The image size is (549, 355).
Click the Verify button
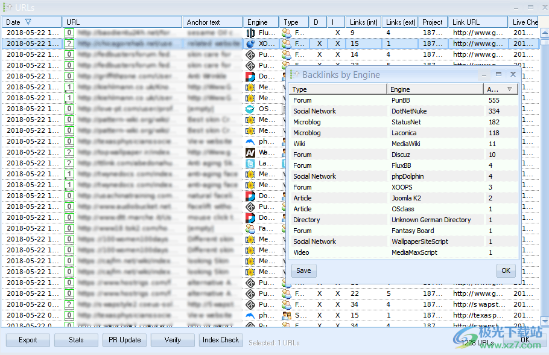[173, 340]
